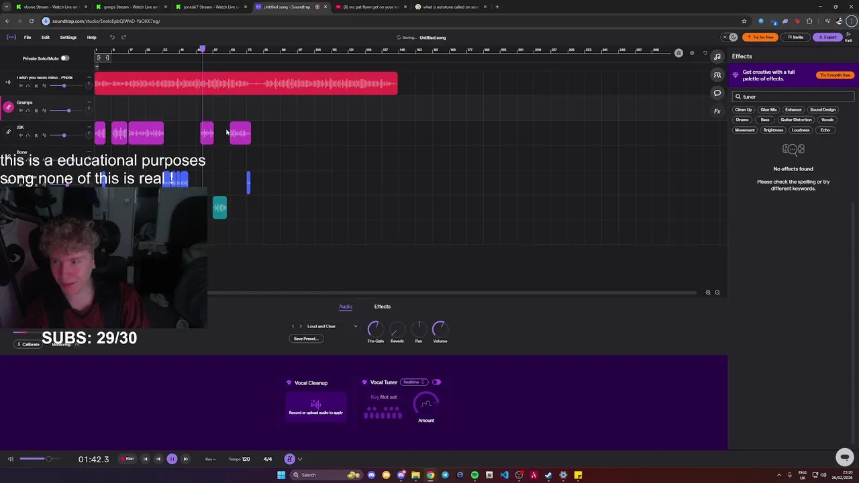
Task: Open the music library sidebar icon
Action: point(717,56)
